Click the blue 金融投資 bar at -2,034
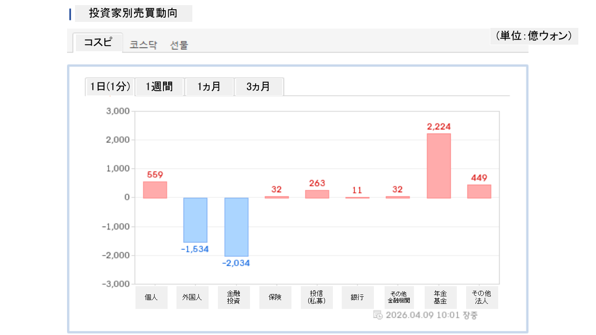This screenshot has width=596, height=335. [x=236, y=227]
